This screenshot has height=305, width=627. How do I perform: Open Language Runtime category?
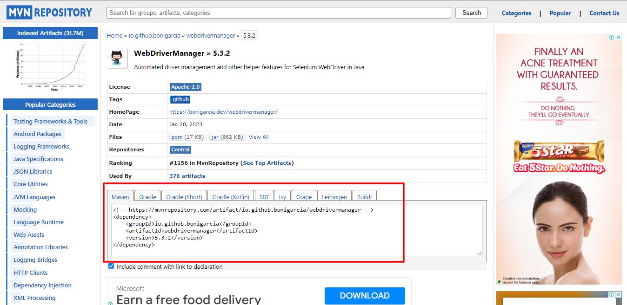(39, 222)
